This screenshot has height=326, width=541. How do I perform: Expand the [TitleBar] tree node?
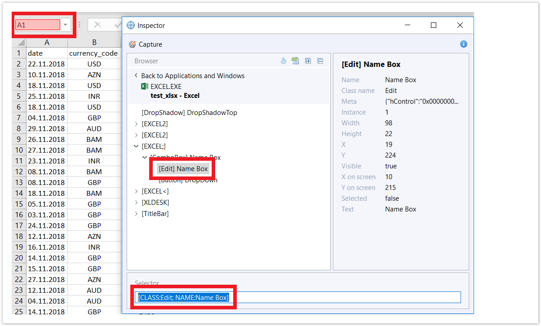(x=137, y=214)
